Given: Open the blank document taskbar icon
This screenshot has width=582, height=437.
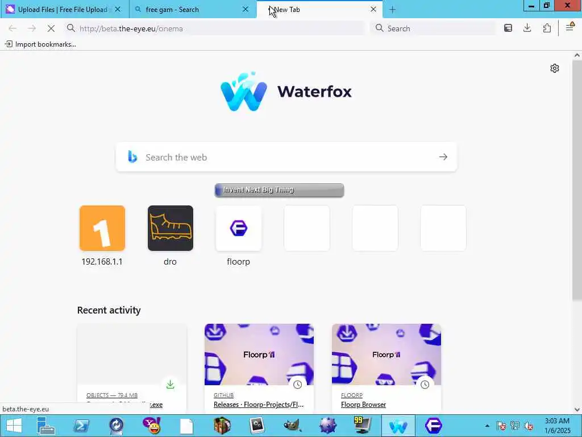Looking at the screenshot, I should (186, 426).
